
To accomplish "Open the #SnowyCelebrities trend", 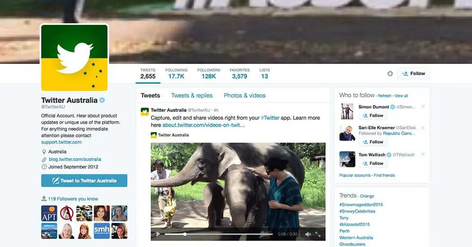I will 357,211.
